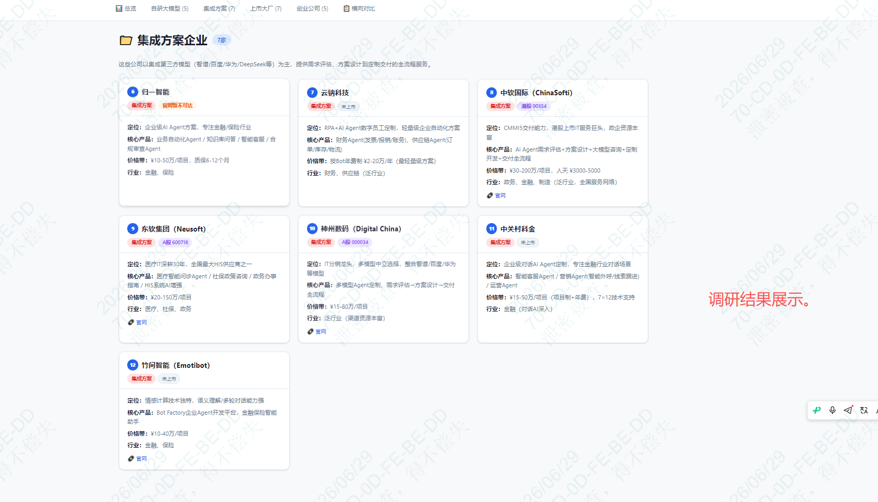The width and height of the screenshot is (878, 502).
Task: Click link chain icon in 中软国际 card
Action: point(490,196)
